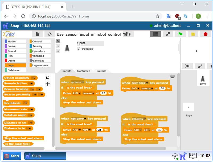Click the scripts area vertical scrollbar
The width and height of the screenshot is (213, 162).
[179, 105]
